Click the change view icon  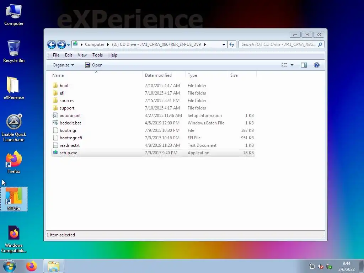(x=284, y=65)
